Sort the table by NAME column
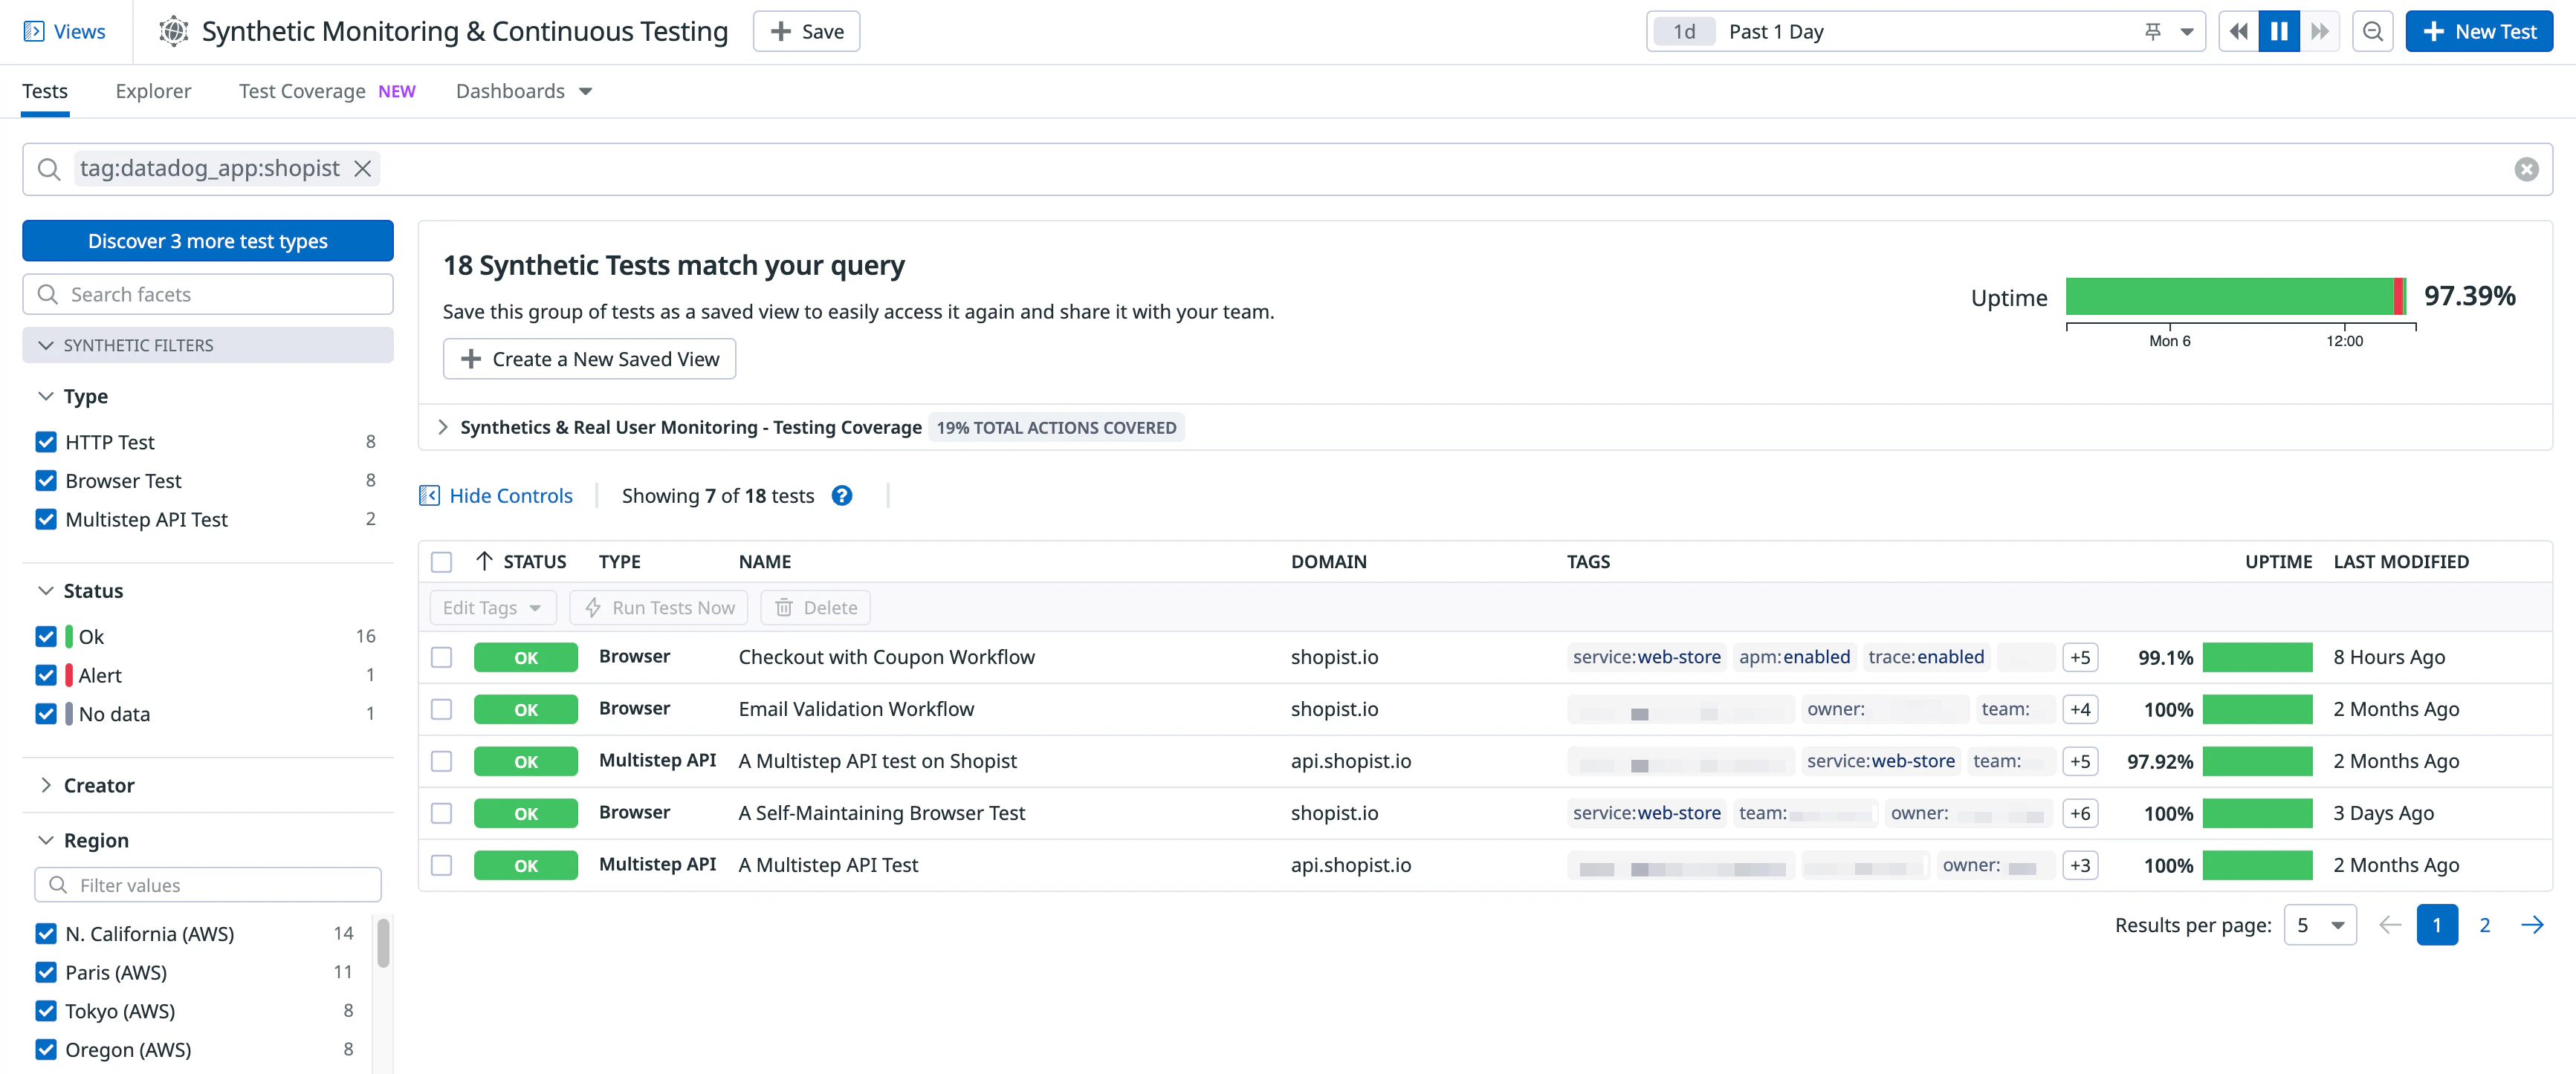2576x1074 pixels. 765,562
